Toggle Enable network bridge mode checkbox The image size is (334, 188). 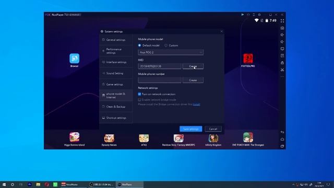click(x=139, y=100)
